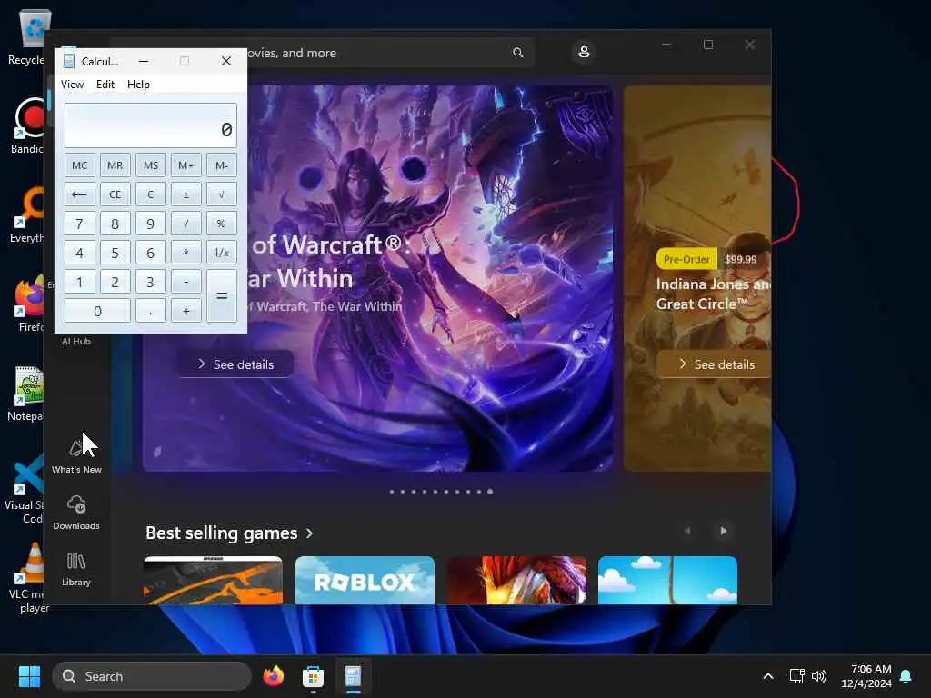Open the volume speaker tray icon

(819, 676)
